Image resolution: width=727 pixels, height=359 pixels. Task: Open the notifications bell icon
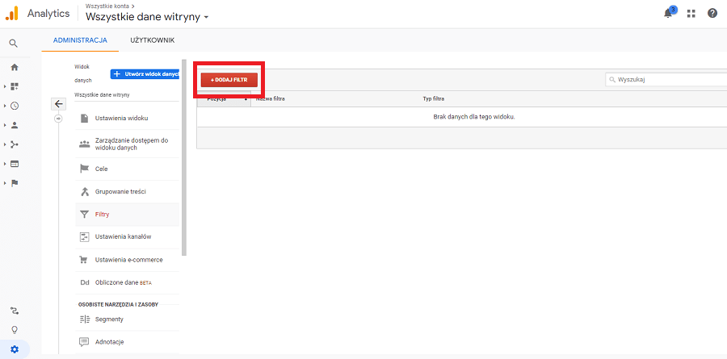click(668, 14)
